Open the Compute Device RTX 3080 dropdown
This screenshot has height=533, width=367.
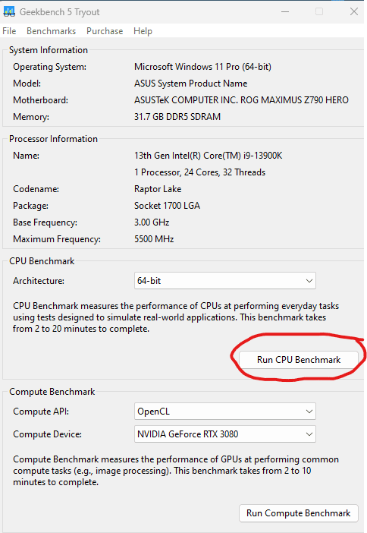[x=225, y=434]
